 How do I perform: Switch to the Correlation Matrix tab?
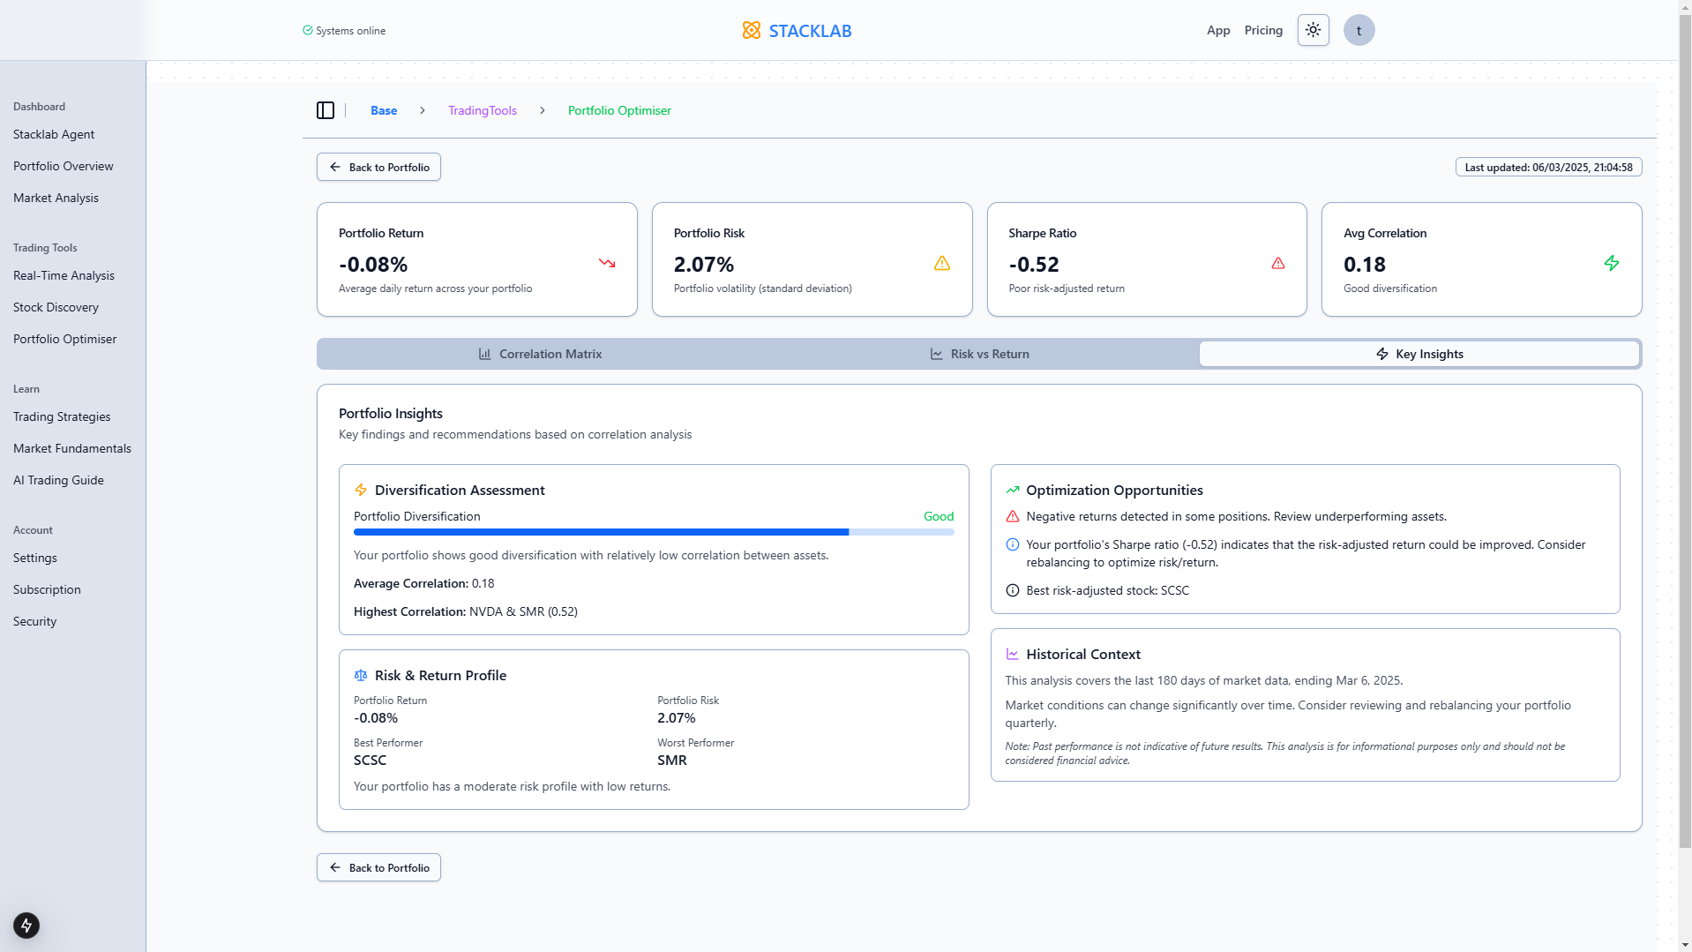pyautogui.click(x=539, y=353)
